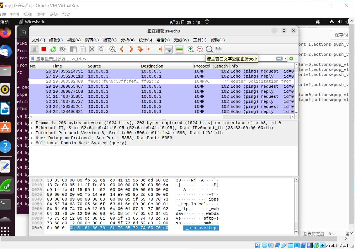Image resolution: width=355 pixels, height=249 pixels.
Task: Open the 编辑(E) menu
Action: pos(56,40)
